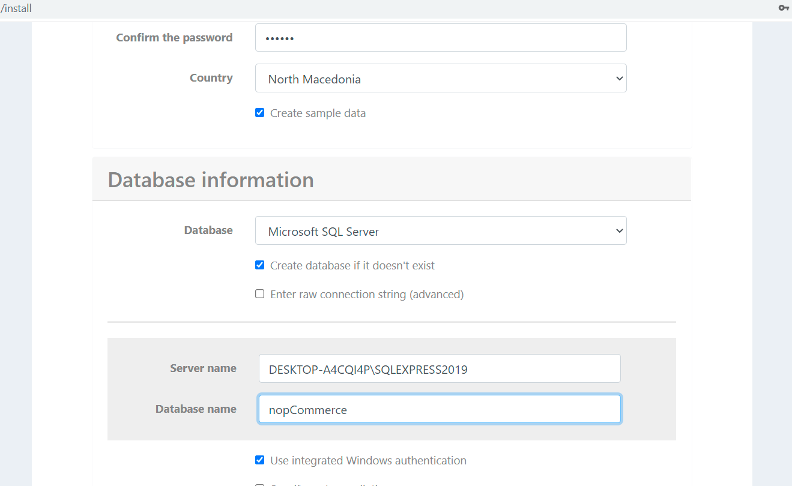792x486 pixels.
Task: Click the Database name field containing nopCommerce
Action: click(x=440, y=409)
